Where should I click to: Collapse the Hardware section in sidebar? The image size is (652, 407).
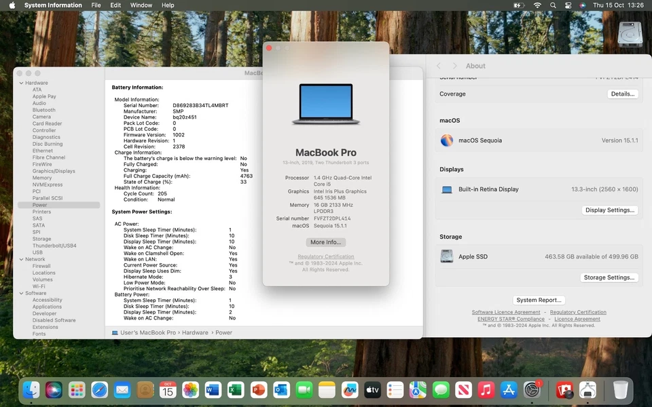21,83
